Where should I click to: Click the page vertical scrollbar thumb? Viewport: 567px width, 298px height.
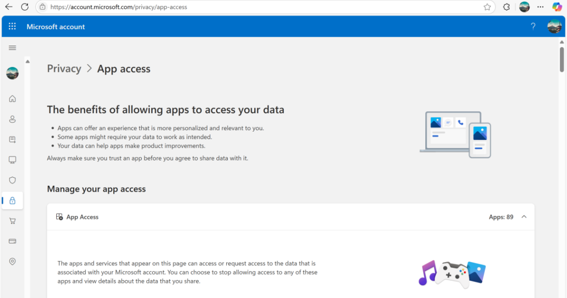point(562,59)
